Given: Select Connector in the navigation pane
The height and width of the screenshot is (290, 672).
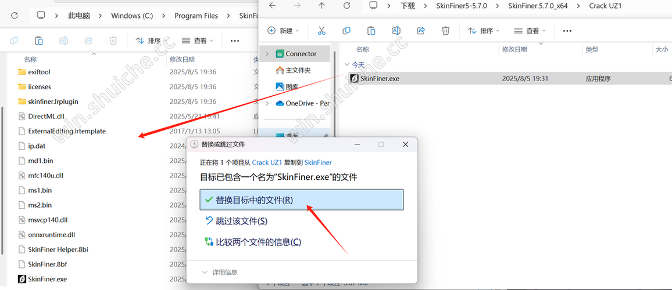Looking at the screenshot, I should point(295,54).
